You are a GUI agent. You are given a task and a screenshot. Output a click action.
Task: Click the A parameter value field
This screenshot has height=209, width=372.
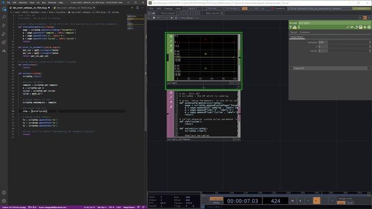tap(323, 46)
